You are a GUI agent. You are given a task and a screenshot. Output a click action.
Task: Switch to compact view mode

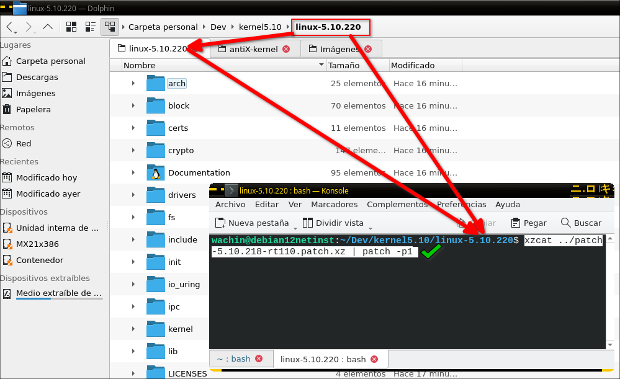point(91,27)
